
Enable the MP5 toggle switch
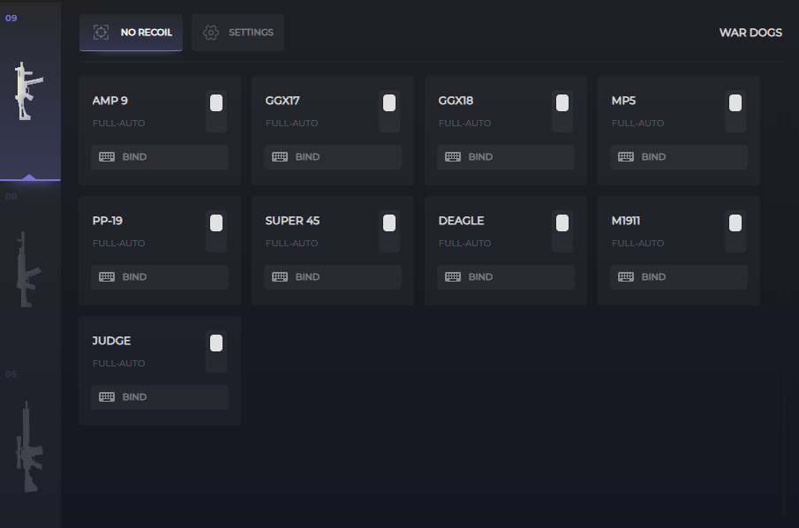(x=735, y=111)
